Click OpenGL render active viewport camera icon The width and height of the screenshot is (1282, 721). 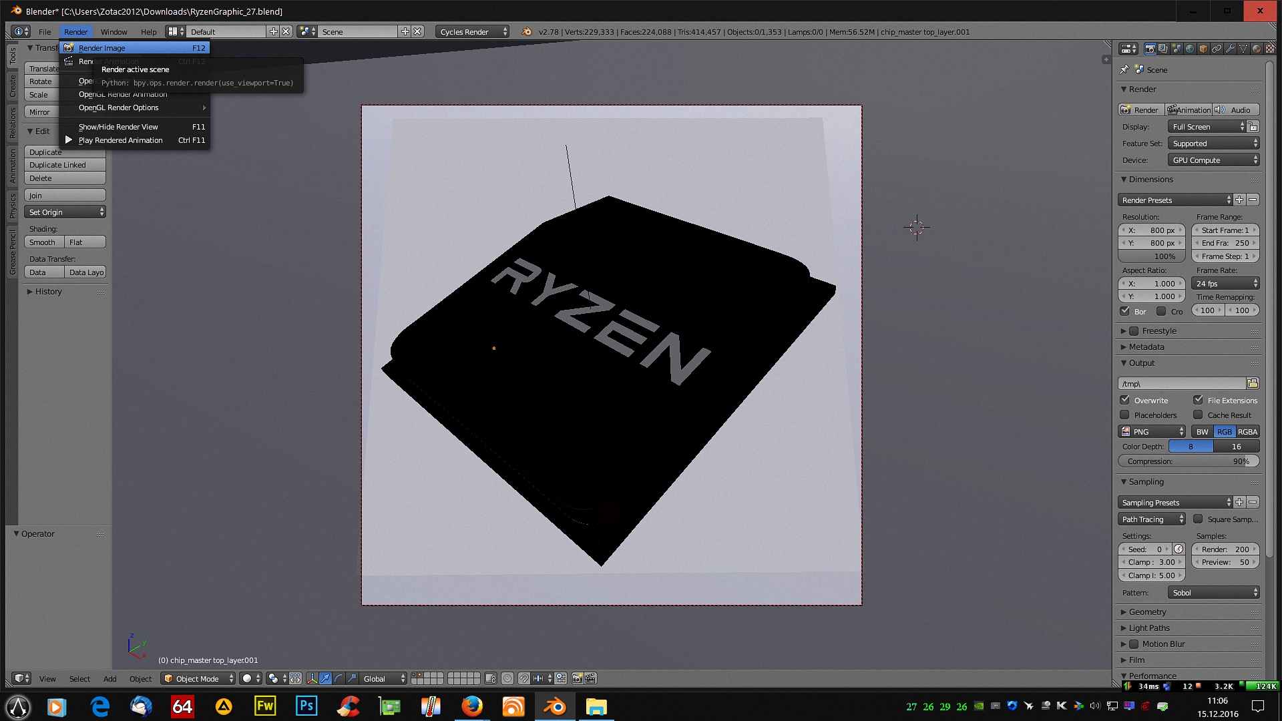point(577,678)
